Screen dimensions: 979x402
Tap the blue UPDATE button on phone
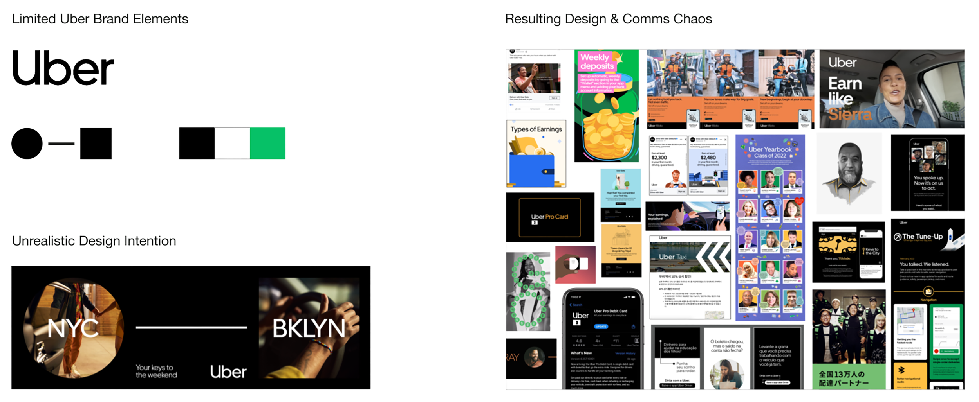601,326
